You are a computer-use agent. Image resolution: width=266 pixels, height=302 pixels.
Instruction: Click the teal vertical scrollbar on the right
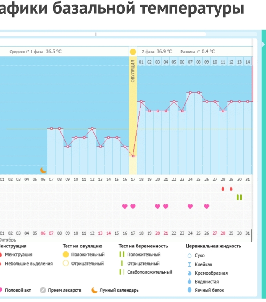[x=262, y=157]
